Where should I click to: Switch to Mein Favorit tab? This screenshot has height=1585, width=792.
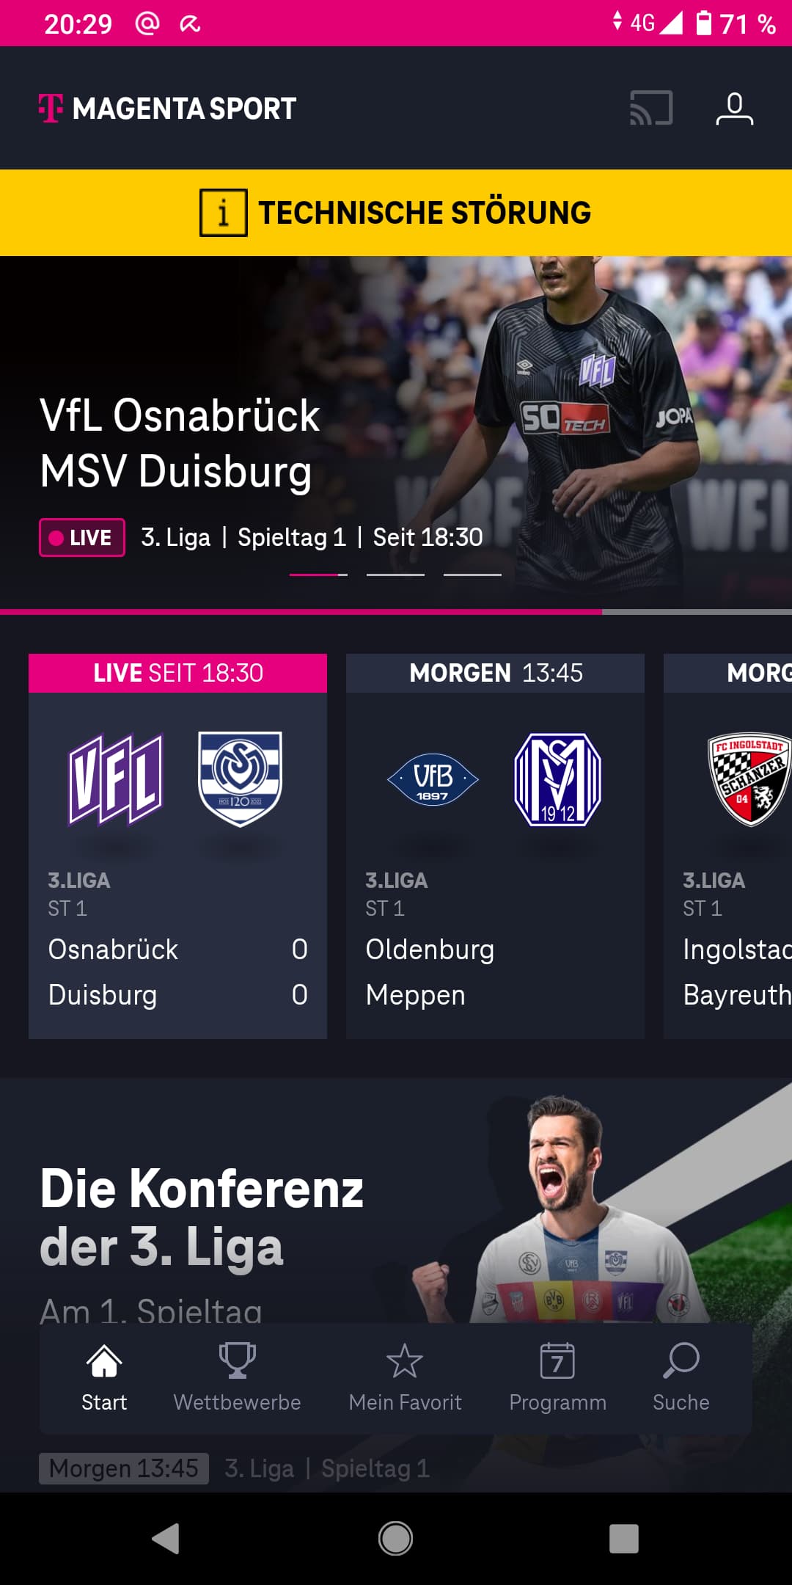[x=405, y=1377]
